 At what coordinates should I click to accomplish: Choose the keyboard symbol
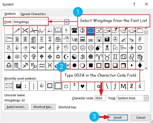[58, 39]
